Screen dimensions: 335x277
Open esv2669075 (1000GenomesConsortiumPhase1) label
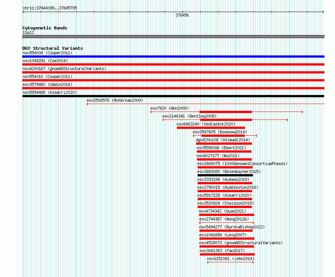point(242,164)
